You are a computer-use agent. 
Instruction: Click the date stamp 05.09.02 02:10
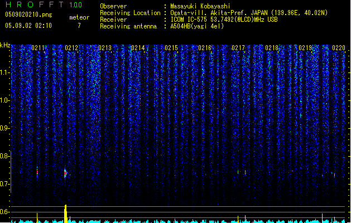[28, 26]
